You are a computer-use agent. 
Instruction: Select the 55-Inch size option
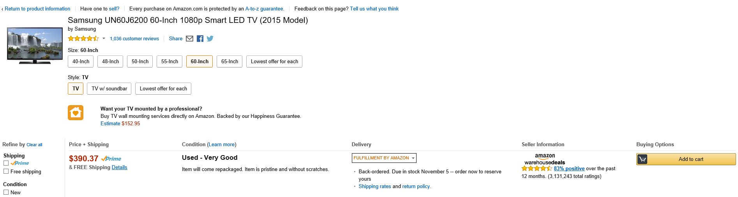(x=169, y=62)
